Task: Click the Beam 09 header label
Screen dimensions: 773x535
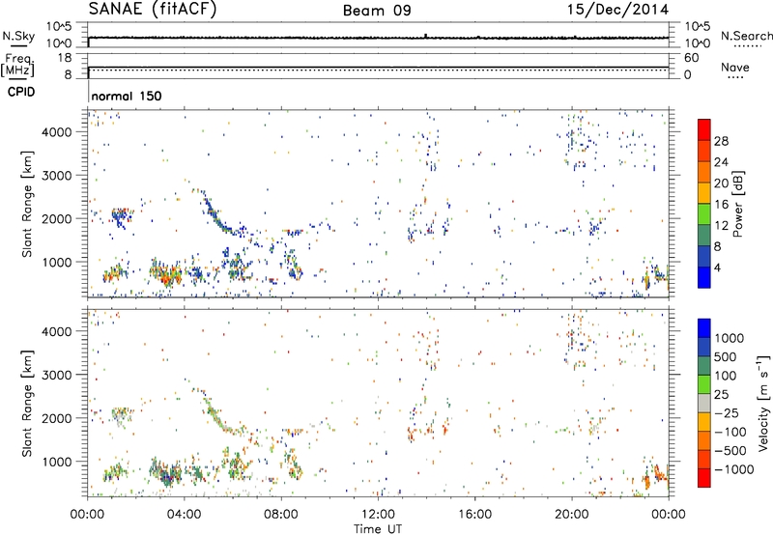Action: pyautogui.click(x=377, y=11)
